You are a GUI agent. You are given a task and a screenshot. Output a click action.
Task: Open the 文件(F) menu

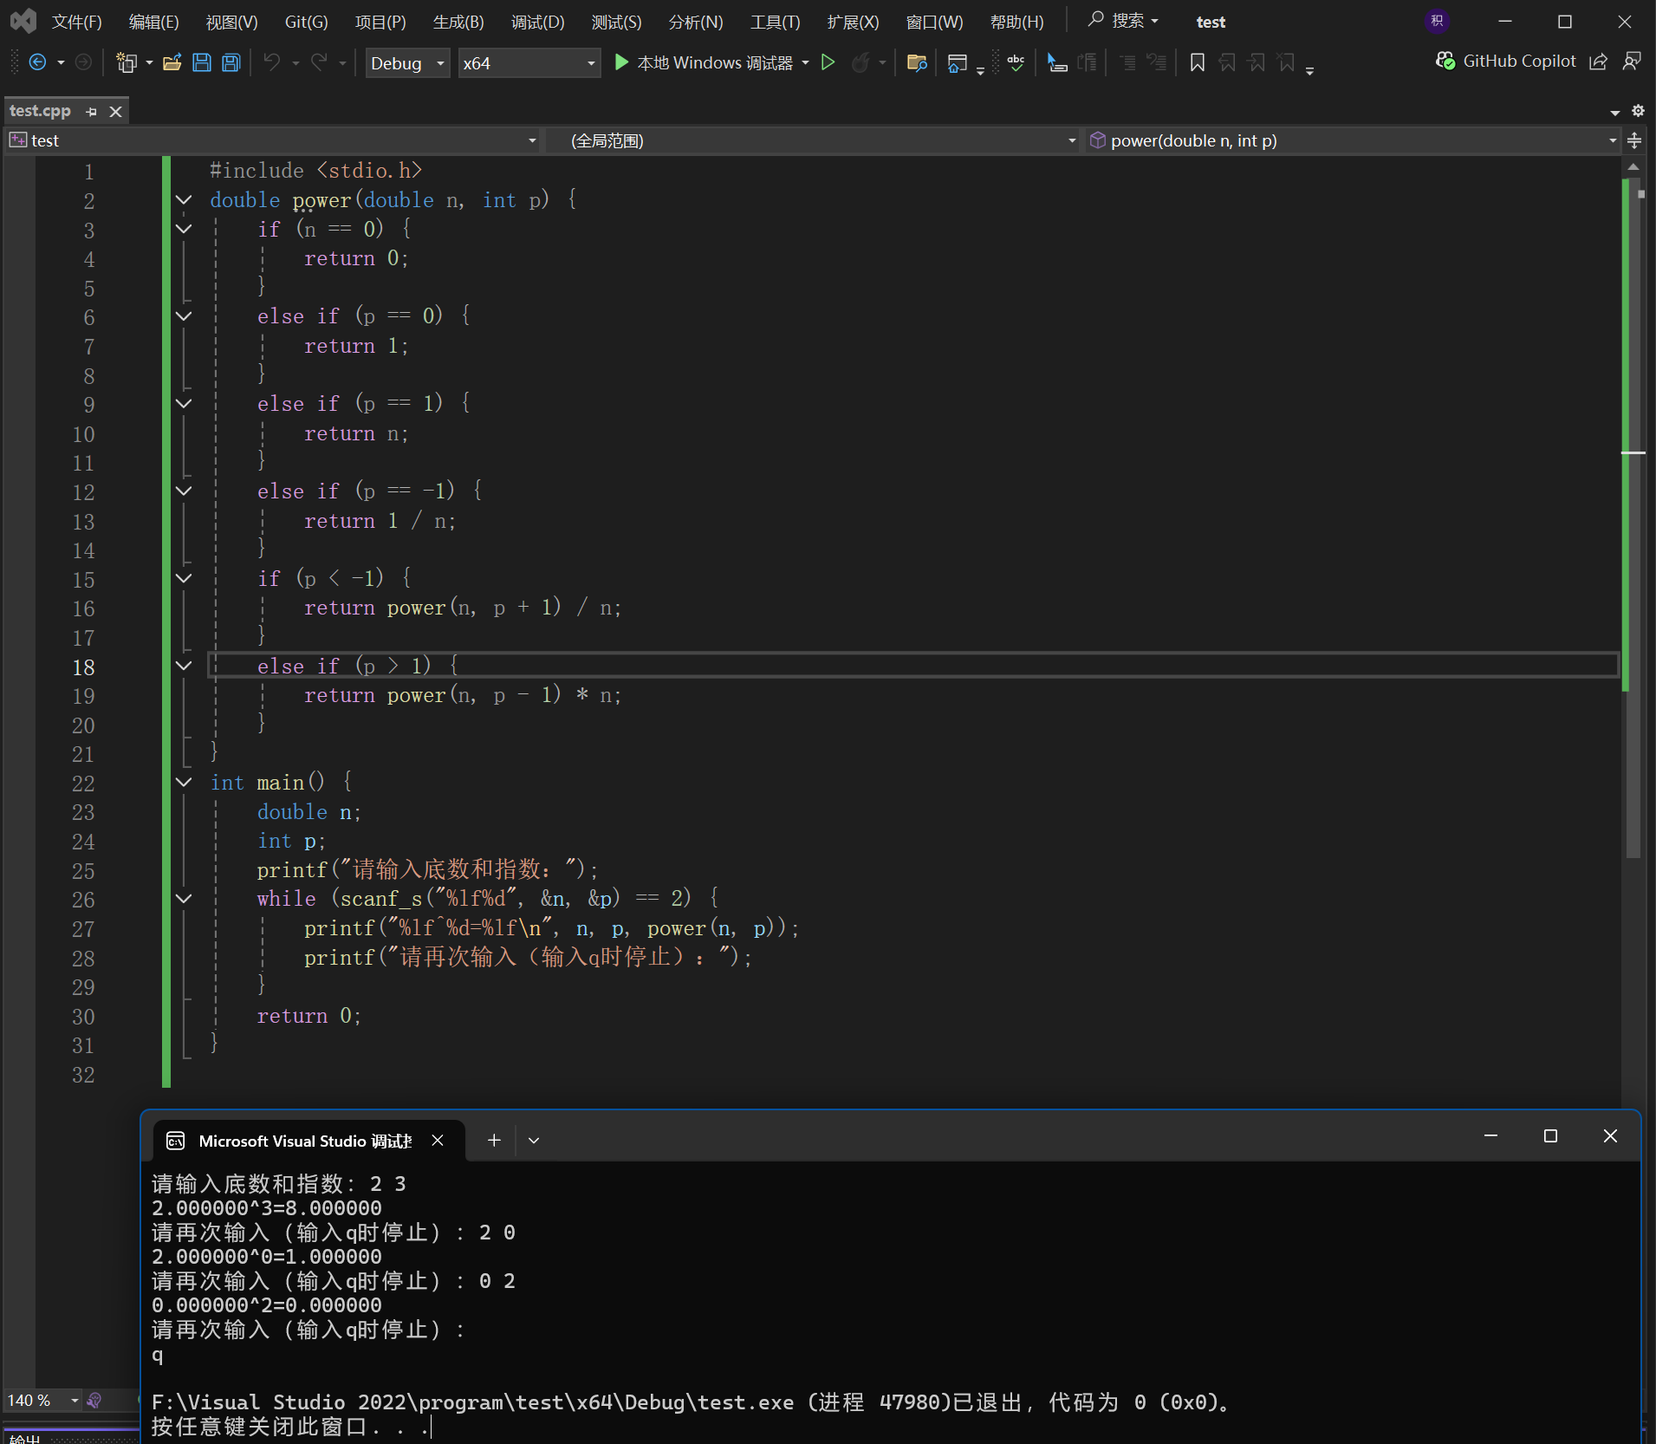tap(77, 22)
